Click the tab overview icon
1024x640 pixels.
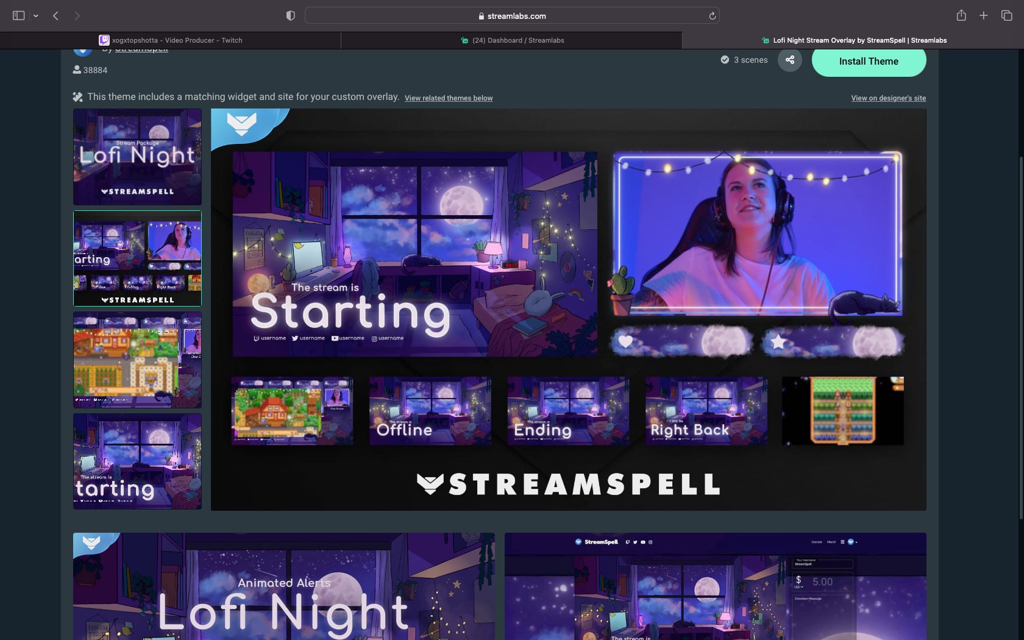coord(1007,15)
